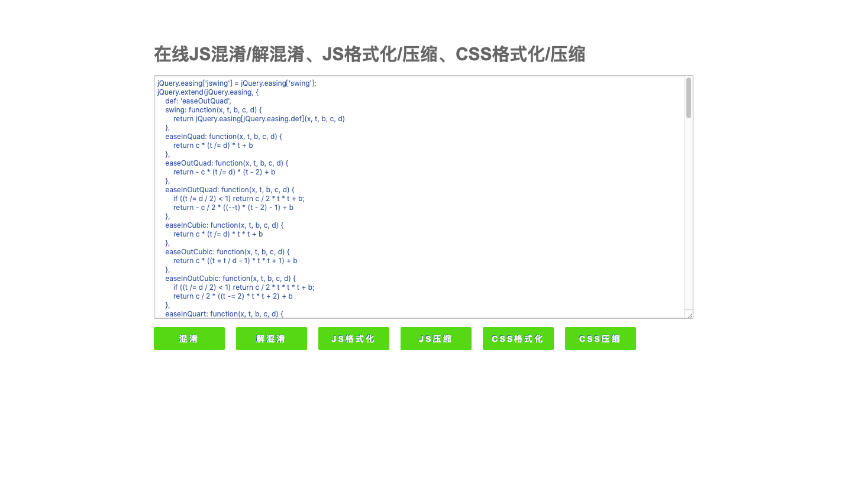Click the line with ((t -= 2) * t * t + 2) + b
This screenshot has width=852, height=495.
pos(233,296)
